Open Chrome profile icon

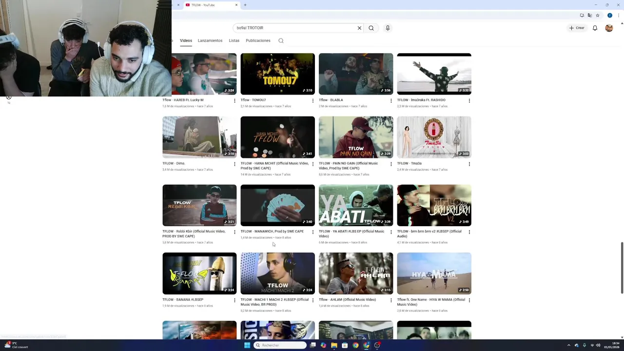(x=609, y=15)
